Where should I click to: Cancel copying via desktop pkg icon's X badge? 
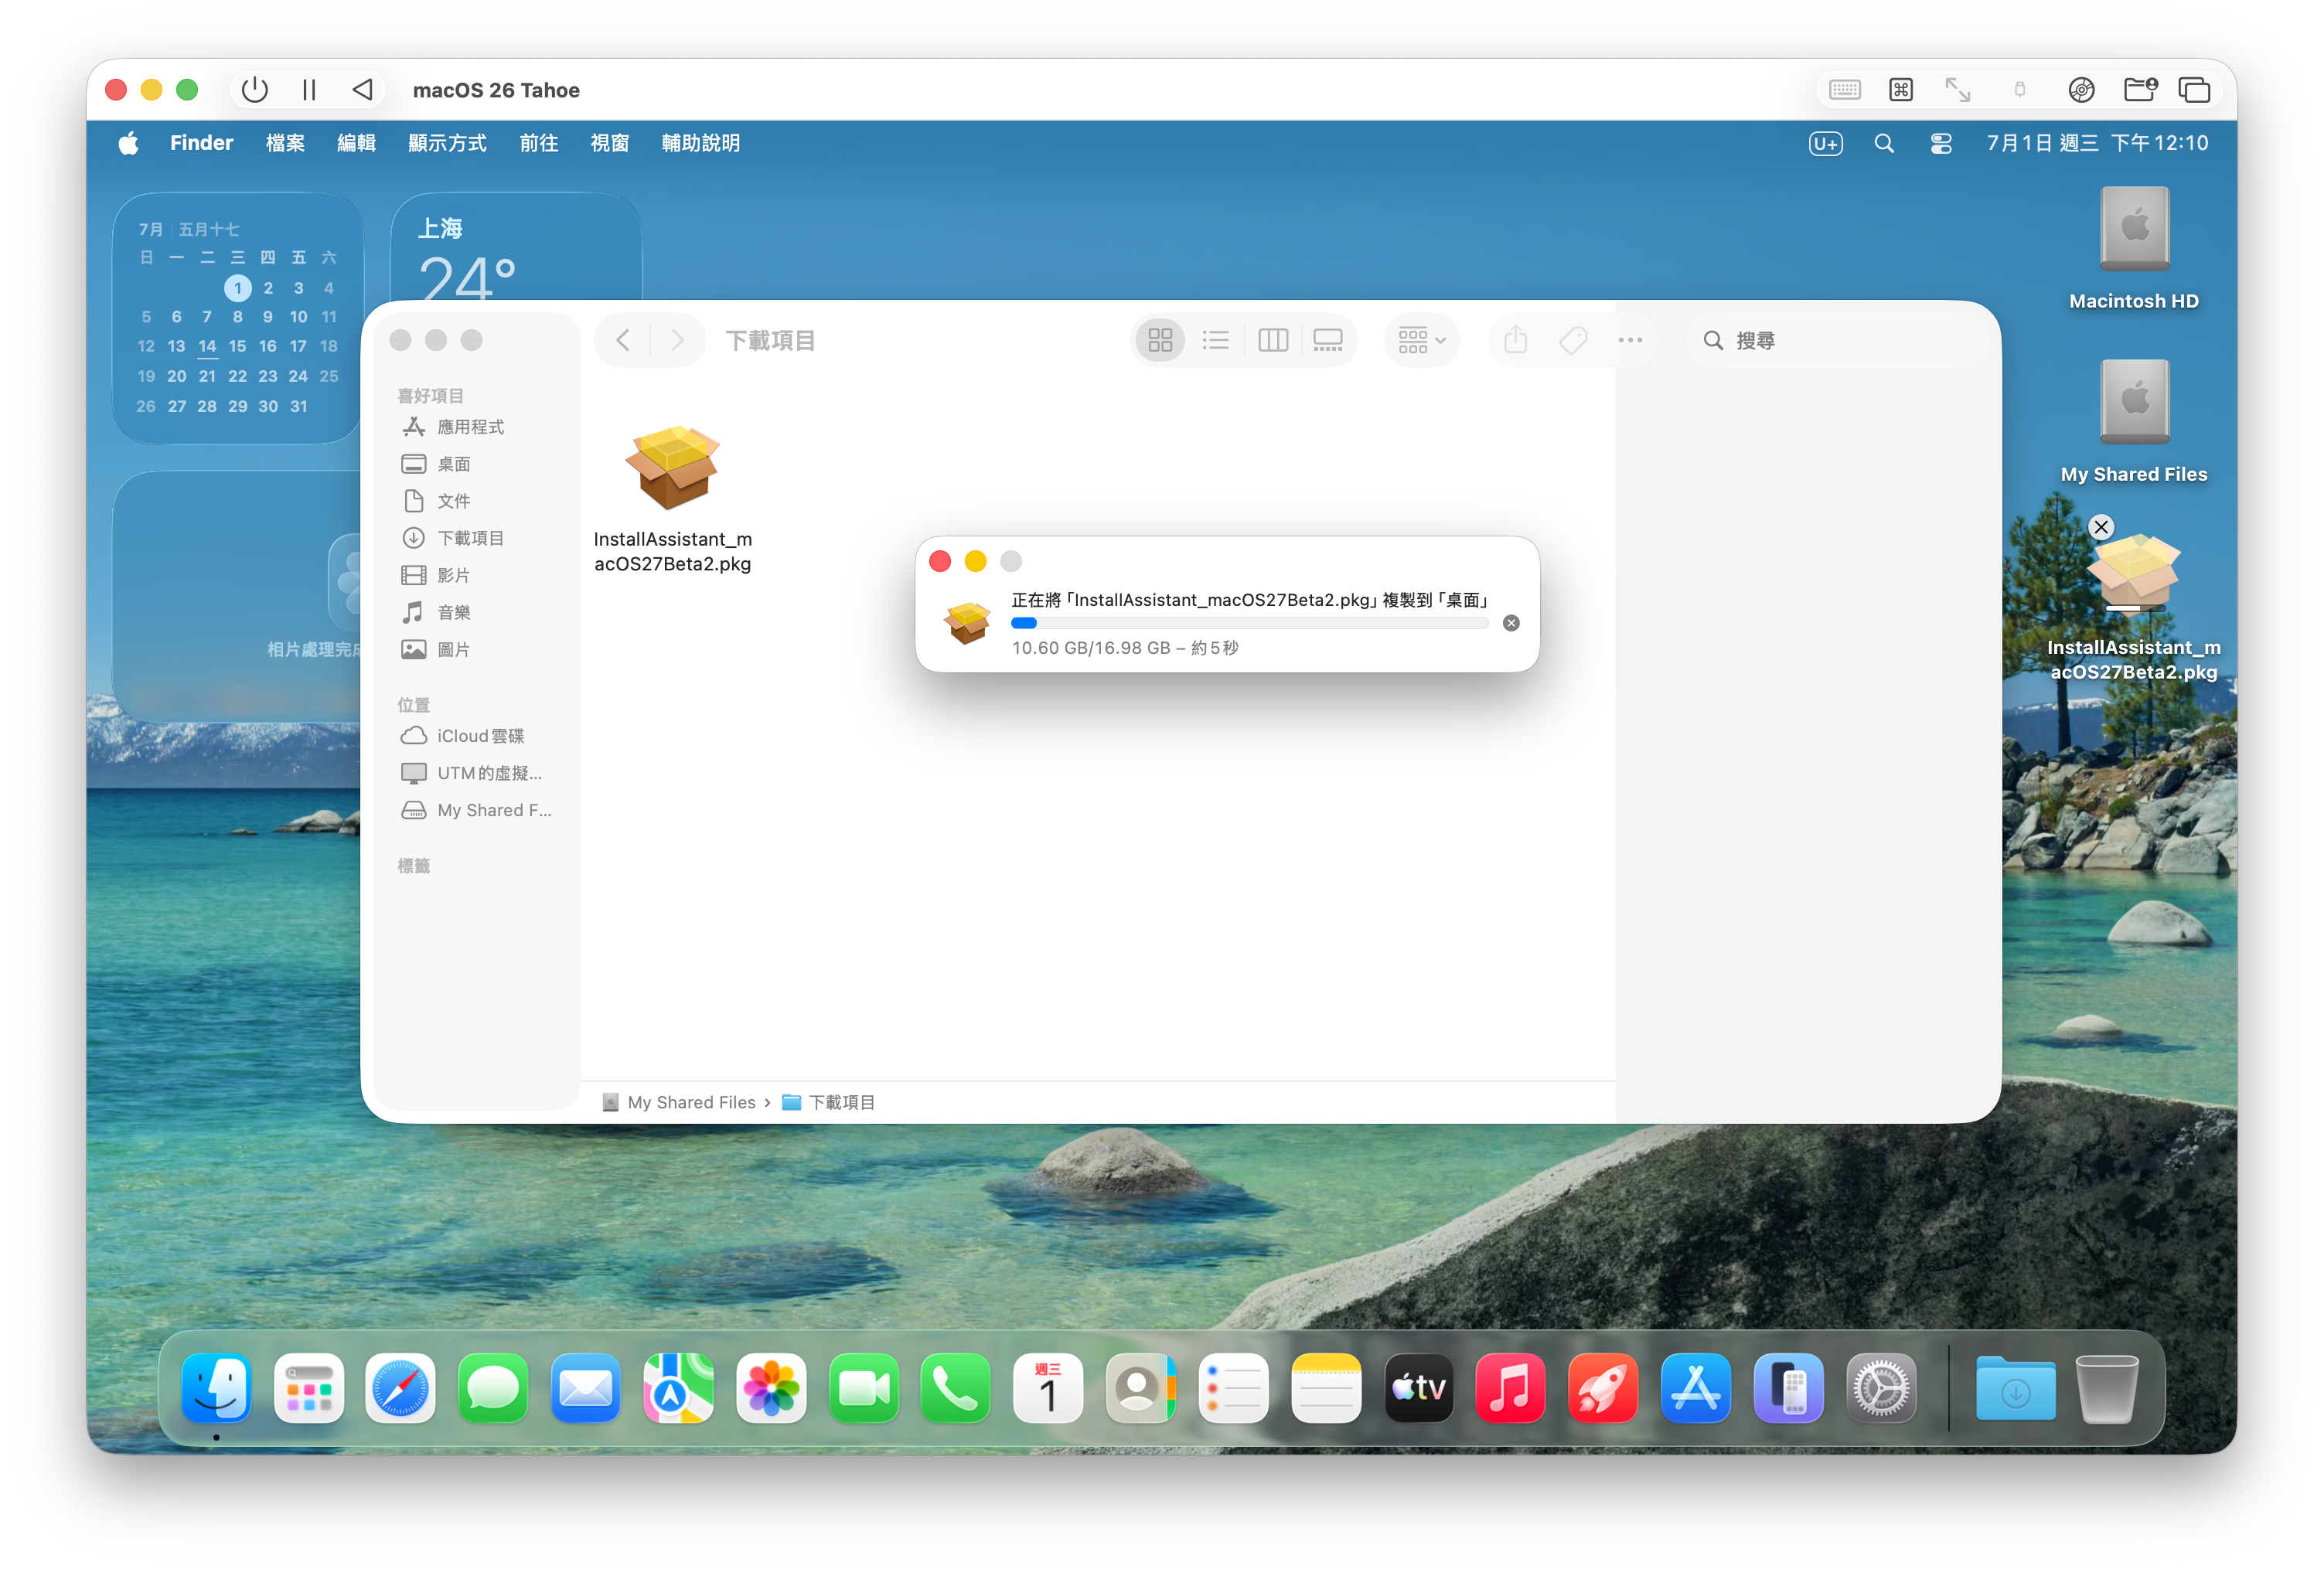(x=2101, y=527)
